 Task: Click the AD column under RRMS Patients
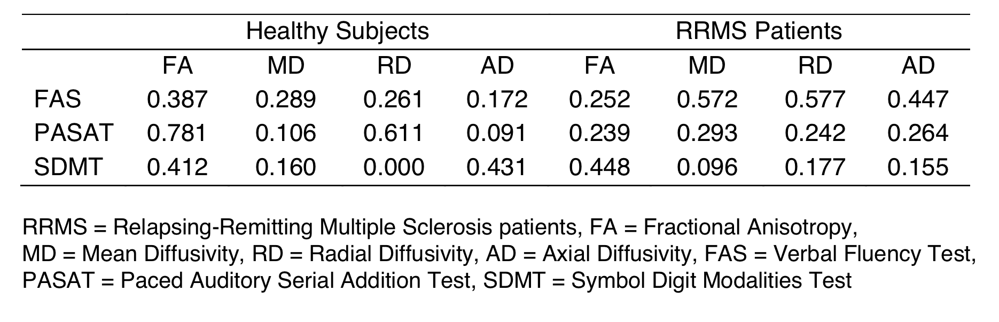(x=918, y=66)
